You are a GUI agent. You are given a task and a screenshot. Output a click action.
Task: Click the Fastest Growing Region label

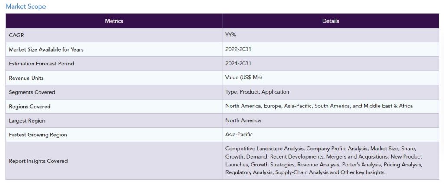click(x=38, y=135)
